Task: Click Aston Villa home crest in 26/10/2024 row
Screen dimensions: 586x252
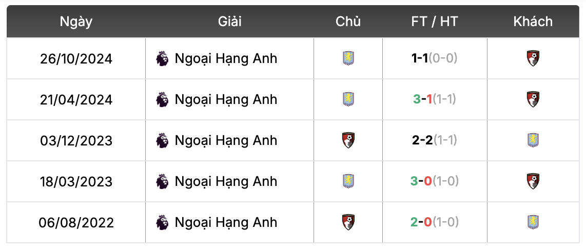Action: [348, 58]
